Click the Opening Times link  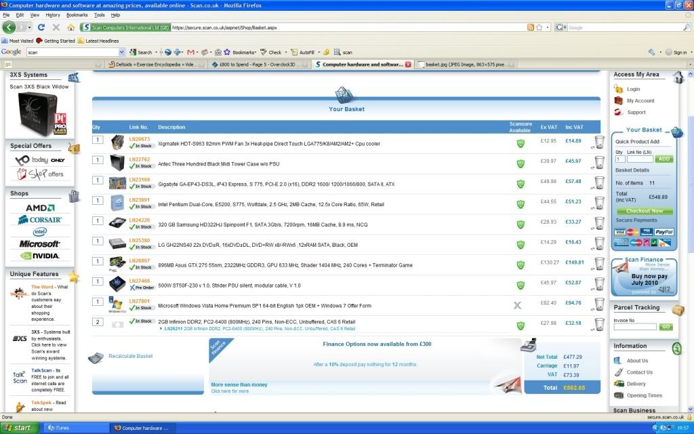click(645, 395)
